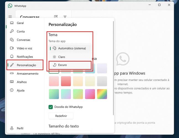Pick the lavender wallpaper swatch
179x138 pixels.
pos(102,68)
